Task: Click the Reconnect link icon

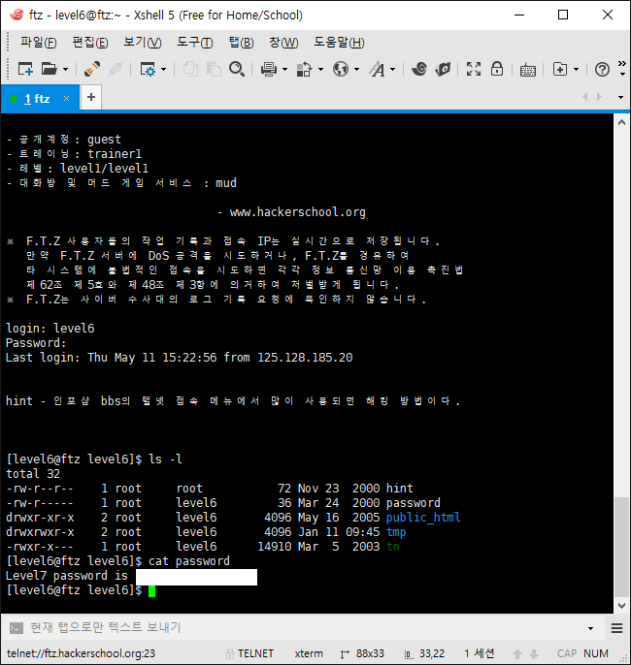Action: 91,69
